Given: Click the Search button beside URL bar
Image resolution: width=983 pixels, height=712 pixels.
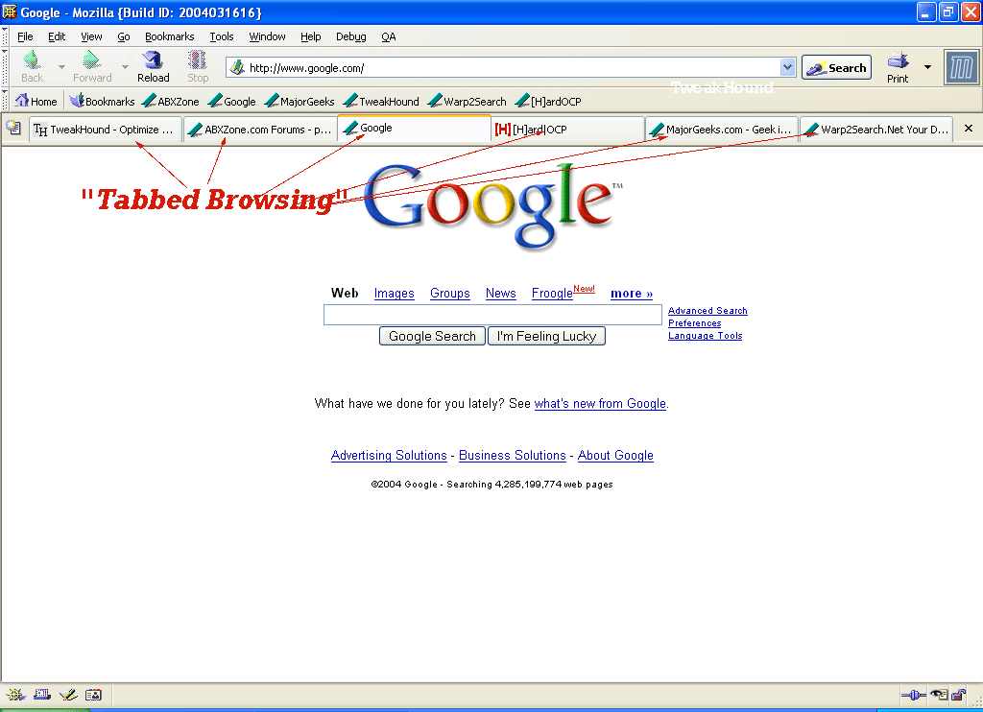Looking at the screenshot, I should coord(836,68).
